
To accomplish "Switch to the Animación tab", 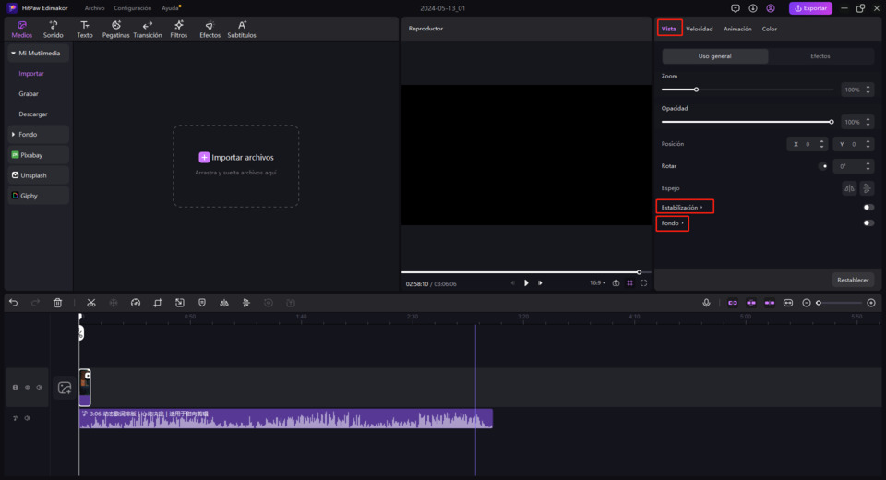I will click(737, 29).
